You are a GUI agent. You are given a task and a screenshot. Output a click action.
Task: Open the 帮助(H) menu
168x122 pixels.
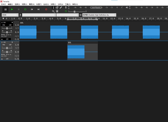pyautogui.click(x=75, y=4)
